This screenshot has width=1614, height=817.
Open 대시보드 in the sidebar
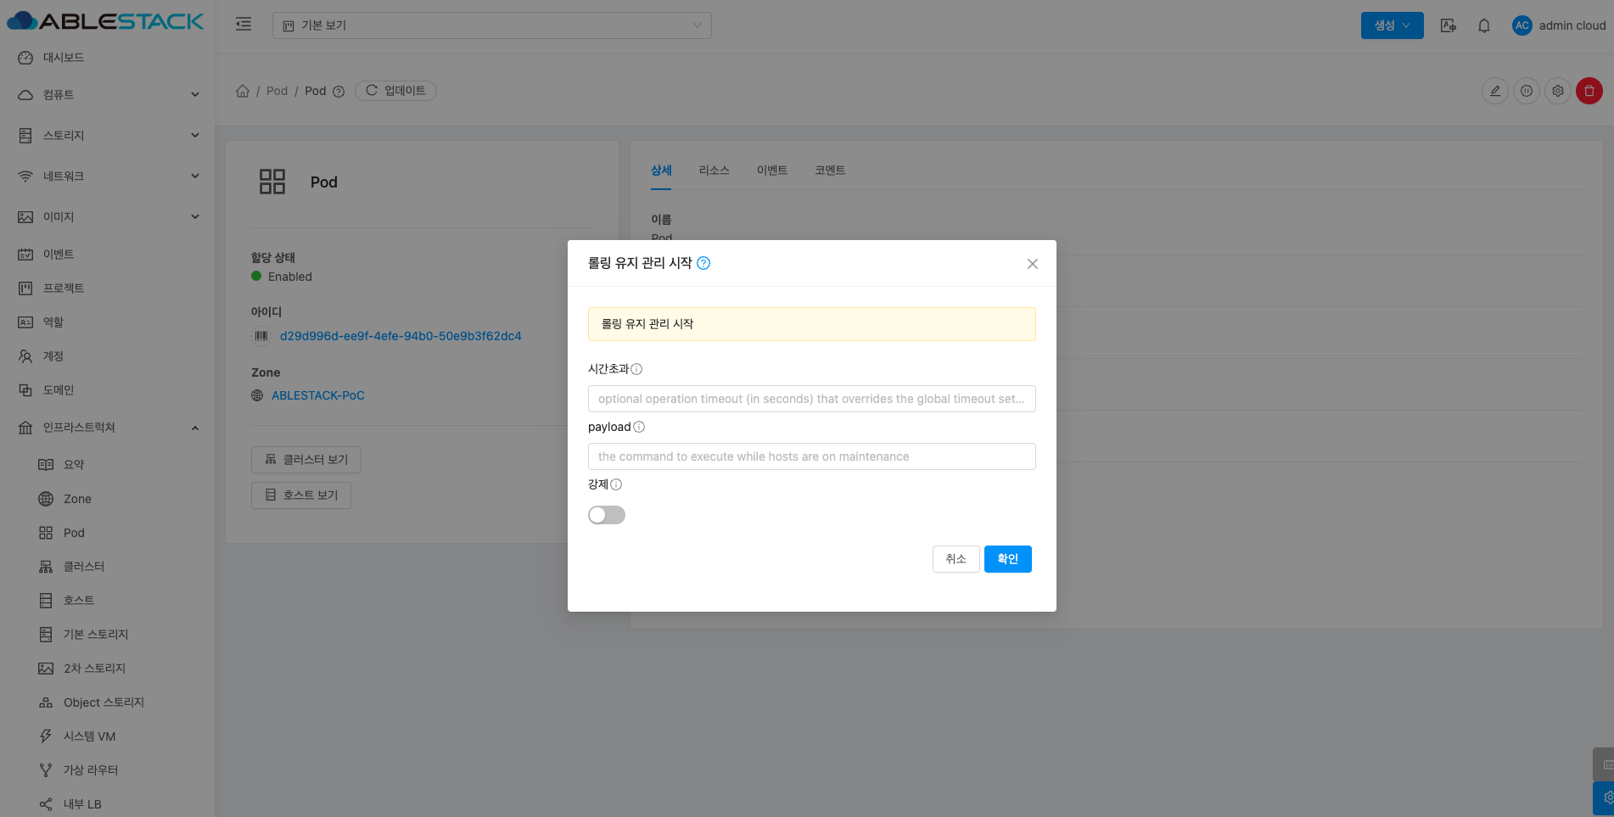coord(64,58)
